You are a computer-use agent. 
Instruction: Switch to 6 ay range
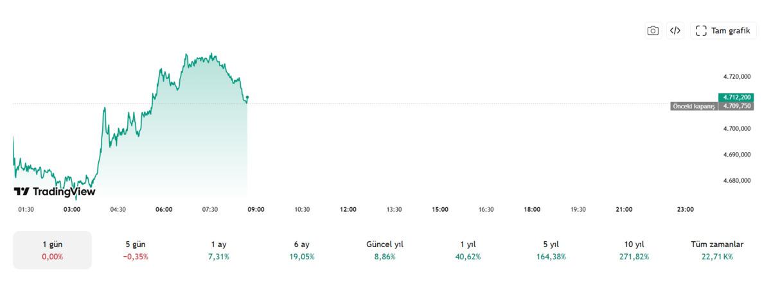click(x=301, y=250)
